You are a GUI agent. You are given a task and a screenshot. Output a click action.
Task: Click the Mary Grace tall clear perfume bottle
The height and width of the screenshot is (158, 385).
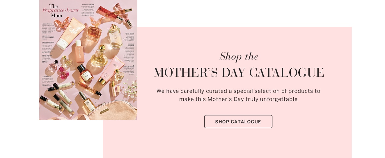pos(115,36)
